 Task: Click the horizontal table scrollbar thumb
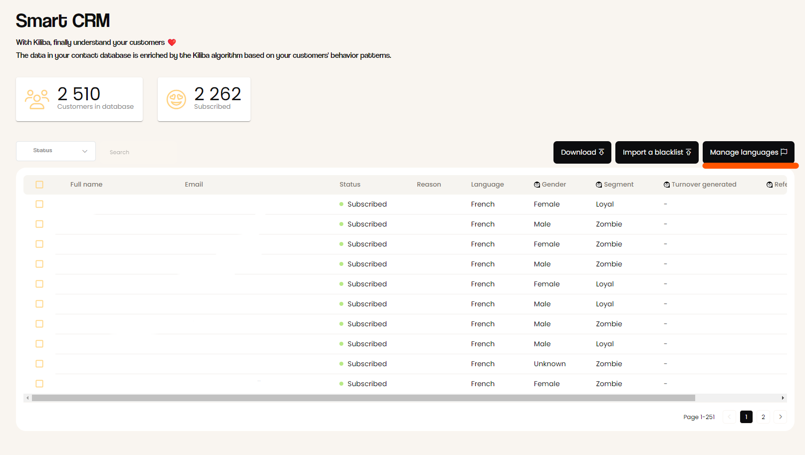tap(363, 398)
